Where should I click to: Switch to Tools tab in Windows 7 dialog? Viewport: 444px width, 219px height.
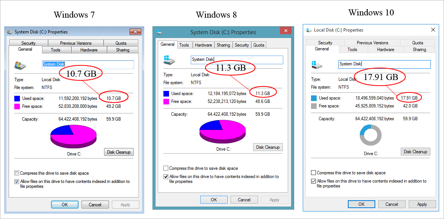point(57,50)
